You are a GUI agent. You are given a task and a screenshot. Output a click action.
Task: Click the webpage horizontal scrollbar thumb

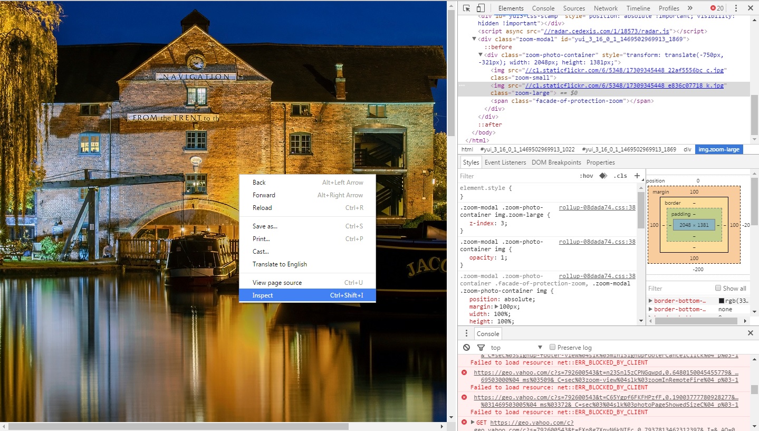click(x=178, y=426)
